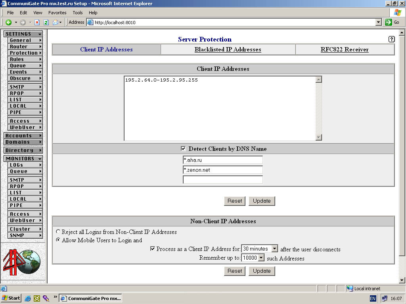Open the Tools menu
The height and width of the screenshot is (304, 406).
click(x=77, y=13)
